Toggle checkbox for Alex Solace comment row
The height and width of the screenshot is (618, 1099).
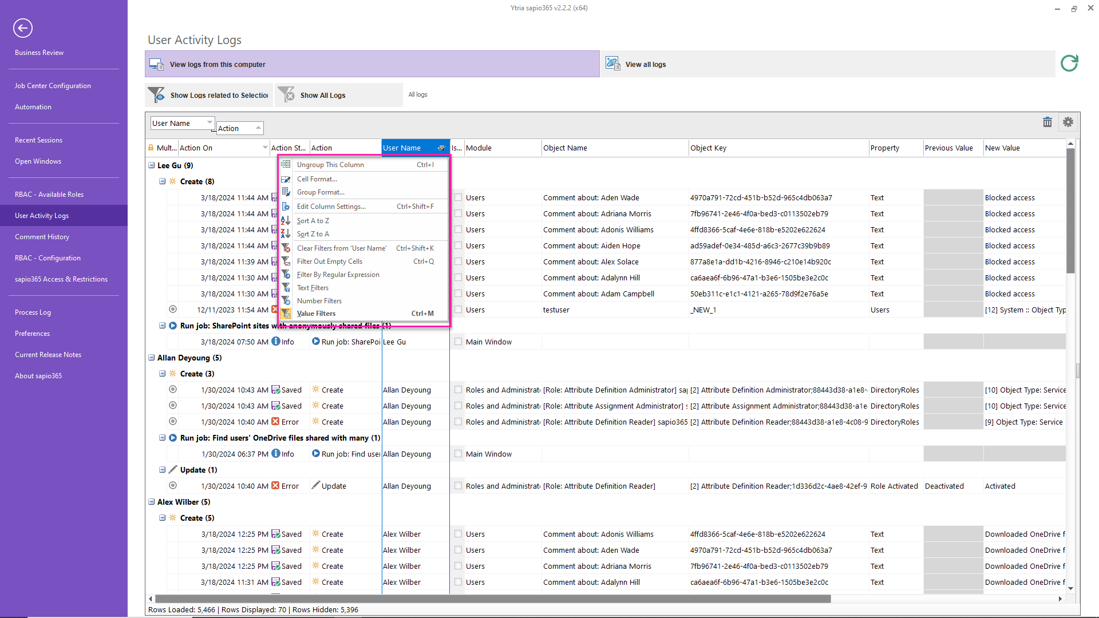coord(459,261)
